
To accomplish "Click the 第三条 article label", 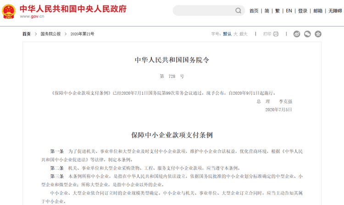I will point(57,176).
